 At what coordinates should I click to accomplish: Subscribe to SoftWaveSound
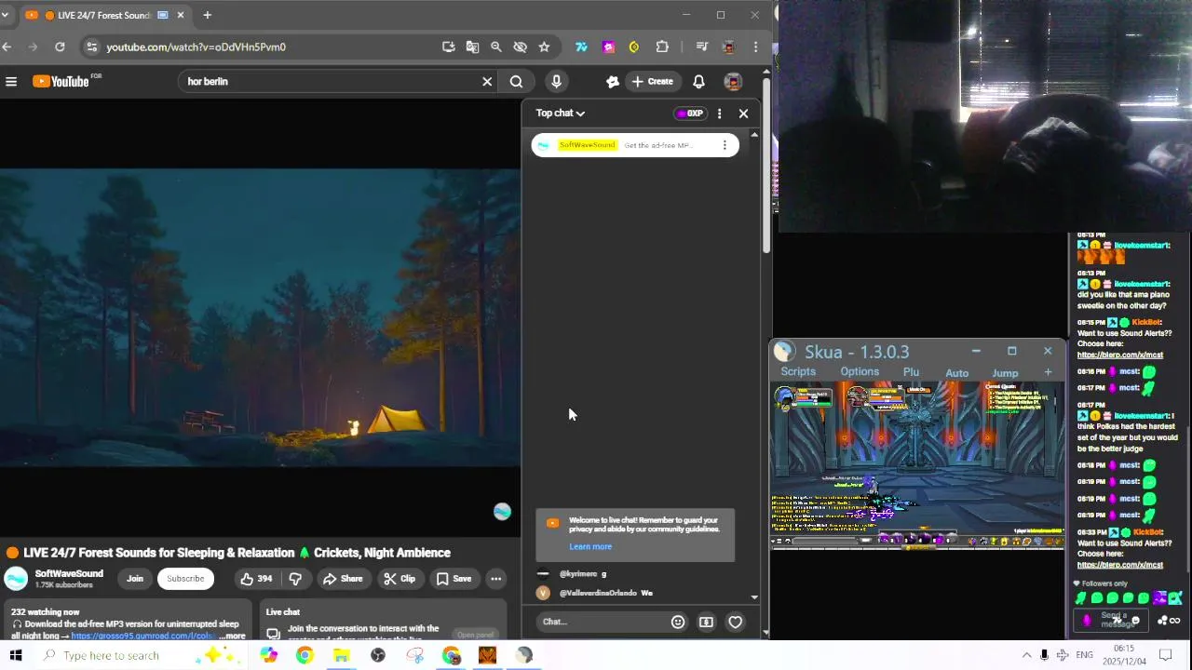tap(185, 579)
